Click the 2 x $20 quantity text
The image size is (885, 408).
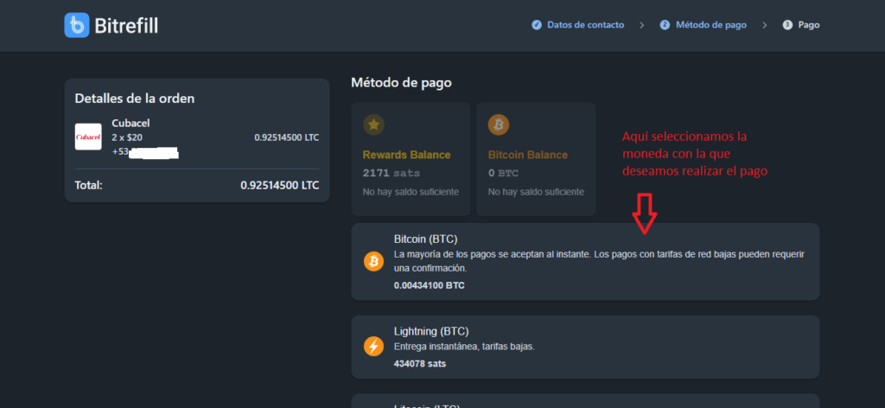[127, 137]
